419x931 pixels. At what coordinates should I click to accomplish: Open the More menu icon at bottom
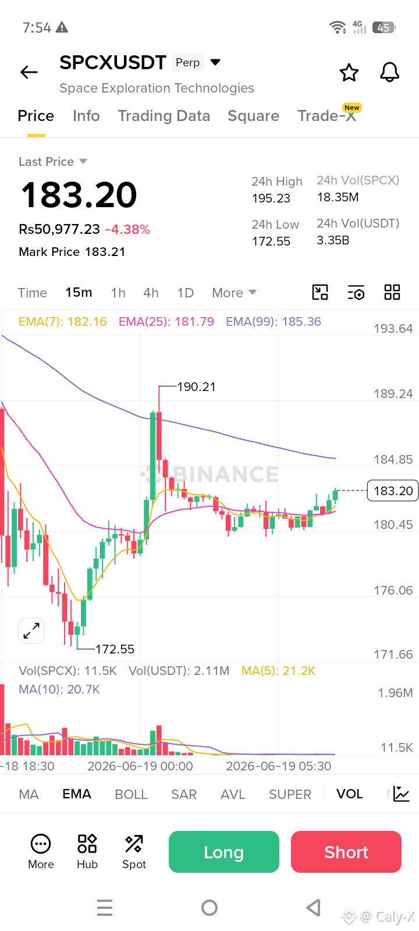click(41, 852)
